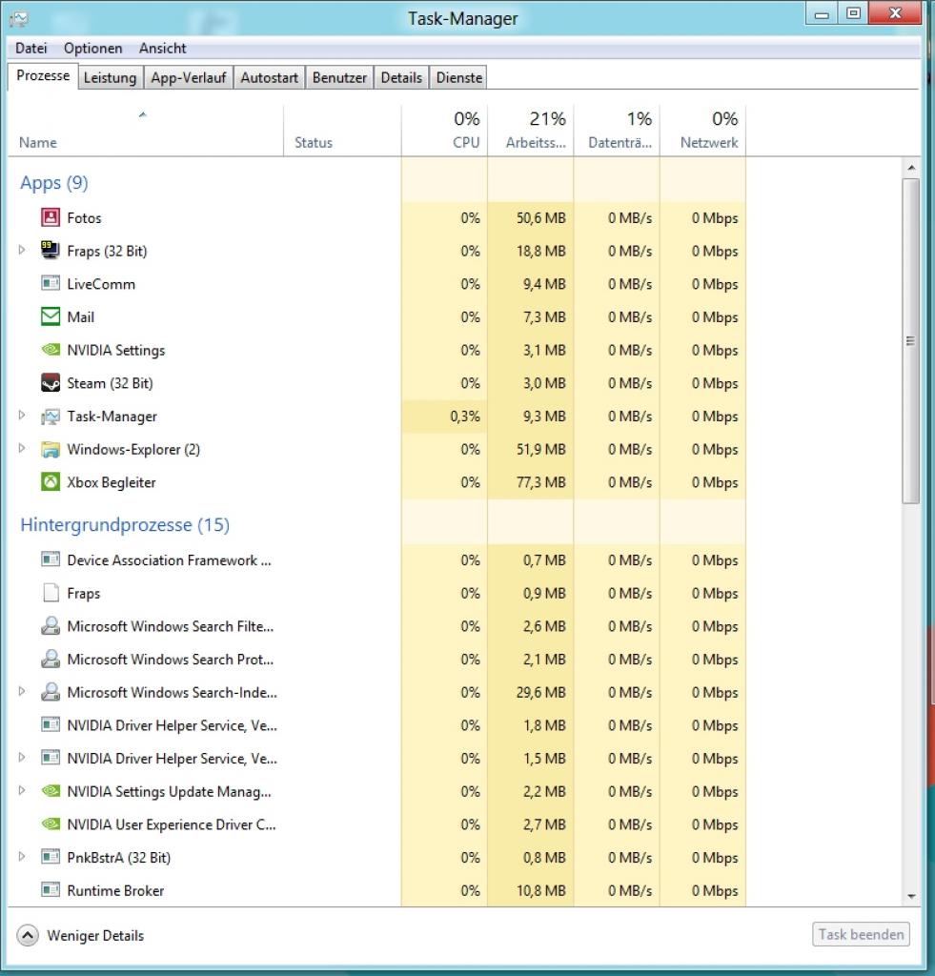The image size is (935, 976).
Task: Click Microsoft Windows Search-Inde... icon
Action: 51,692
